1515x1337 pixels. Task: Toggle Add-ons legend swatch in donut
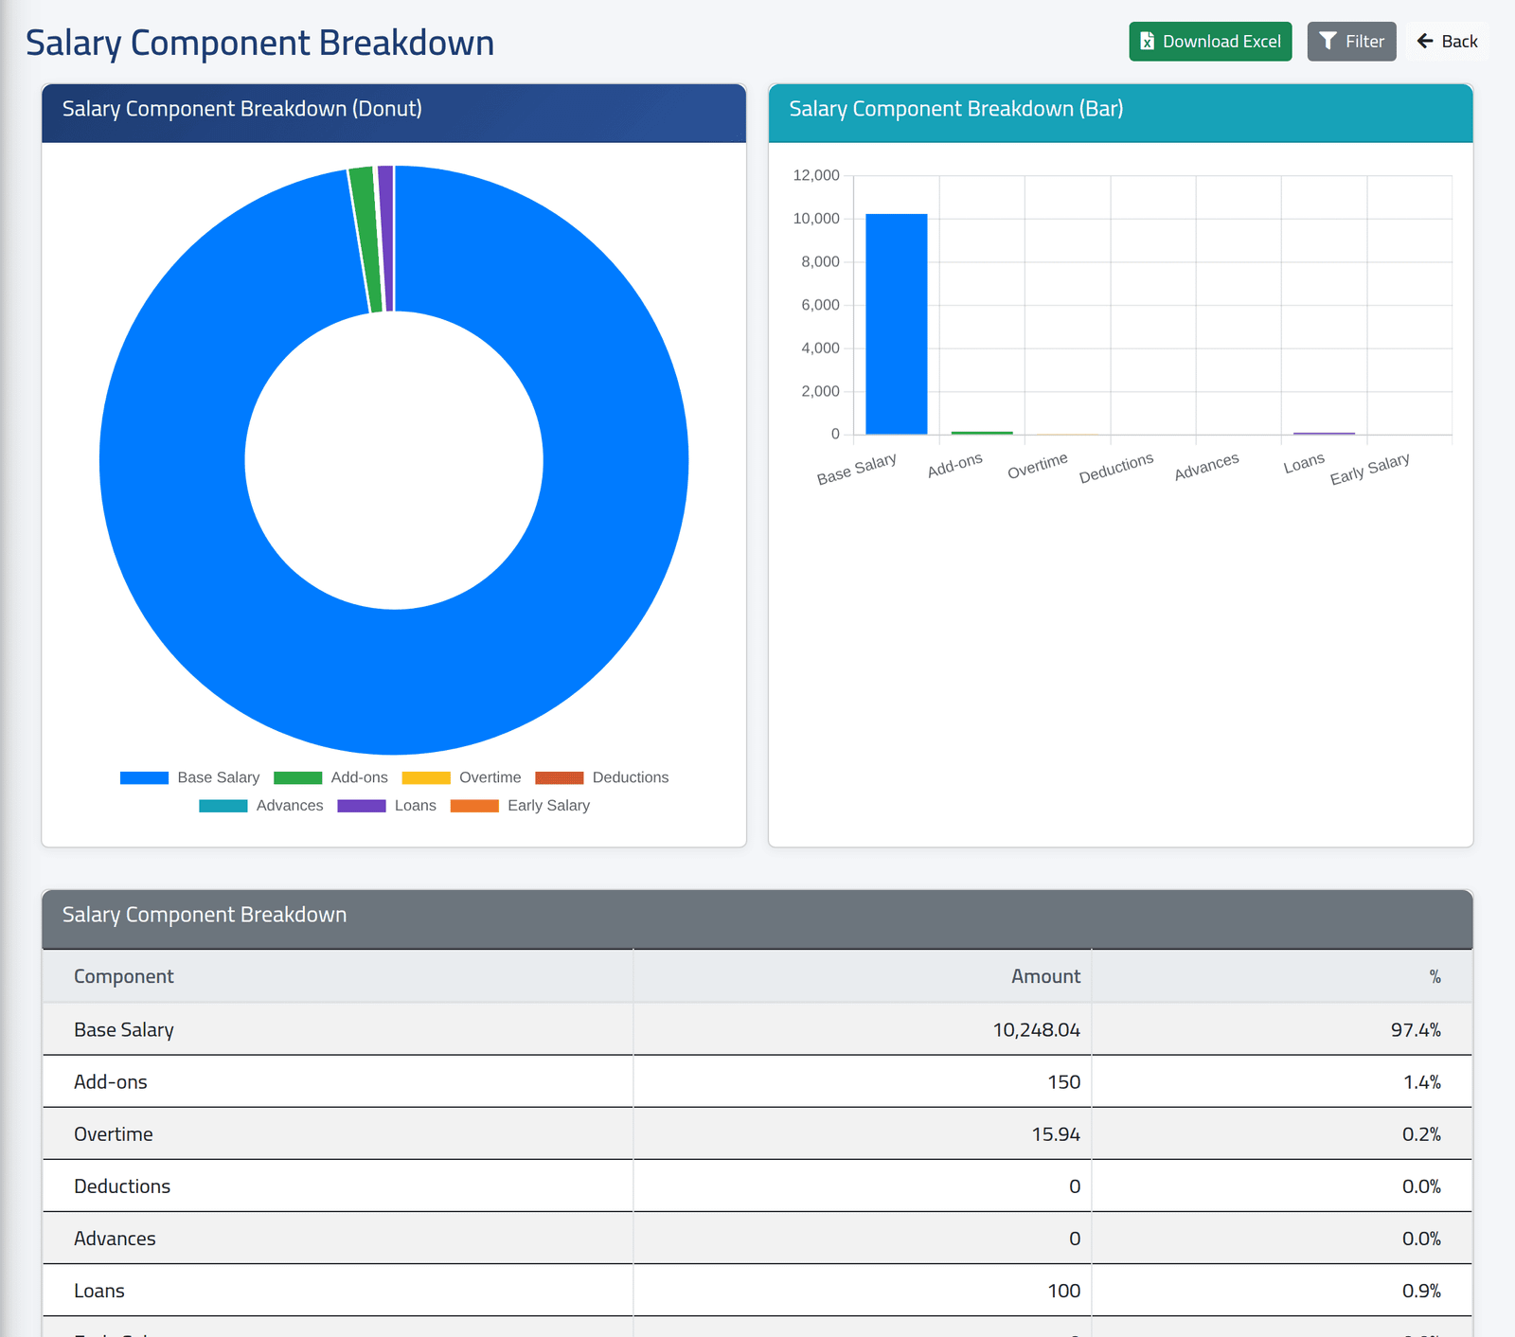(297, 777)
